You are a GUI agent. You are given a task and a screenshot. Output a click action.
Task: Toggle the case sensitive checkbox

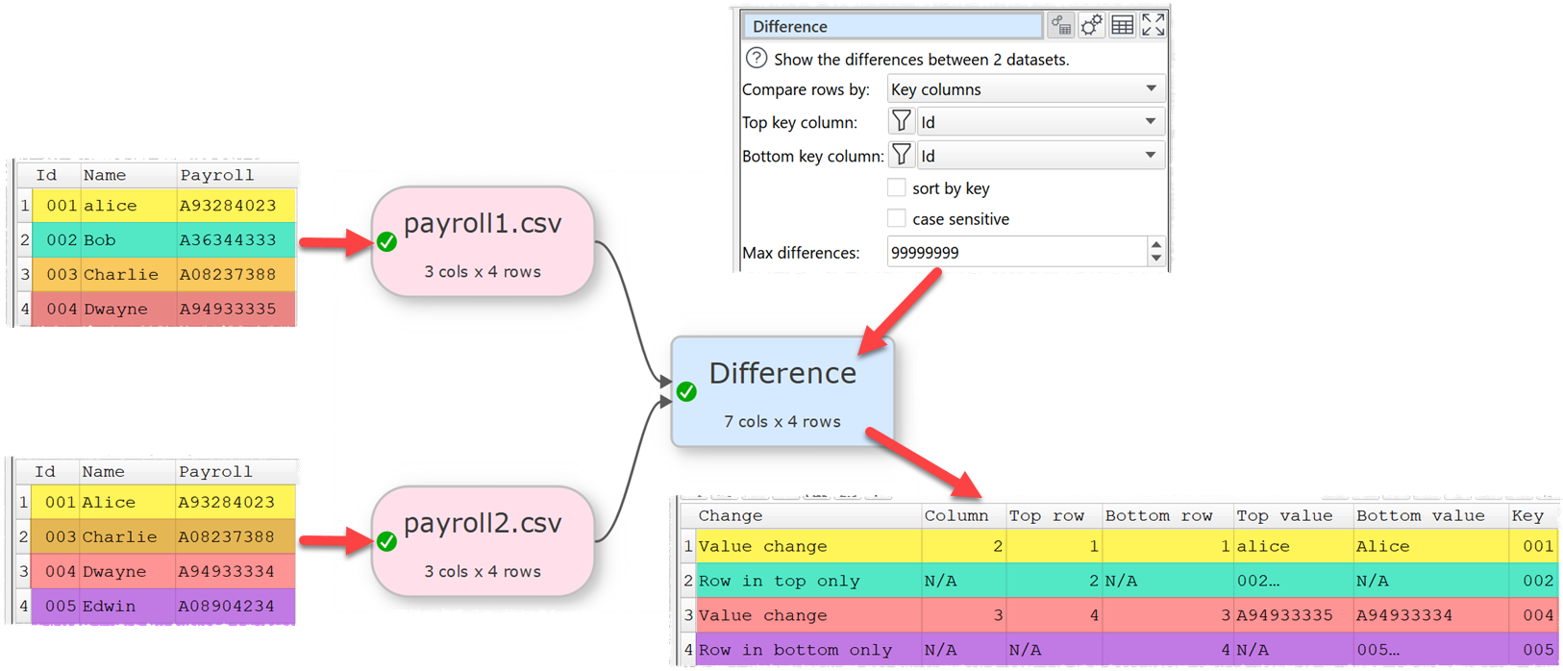(x=897, y=218)
